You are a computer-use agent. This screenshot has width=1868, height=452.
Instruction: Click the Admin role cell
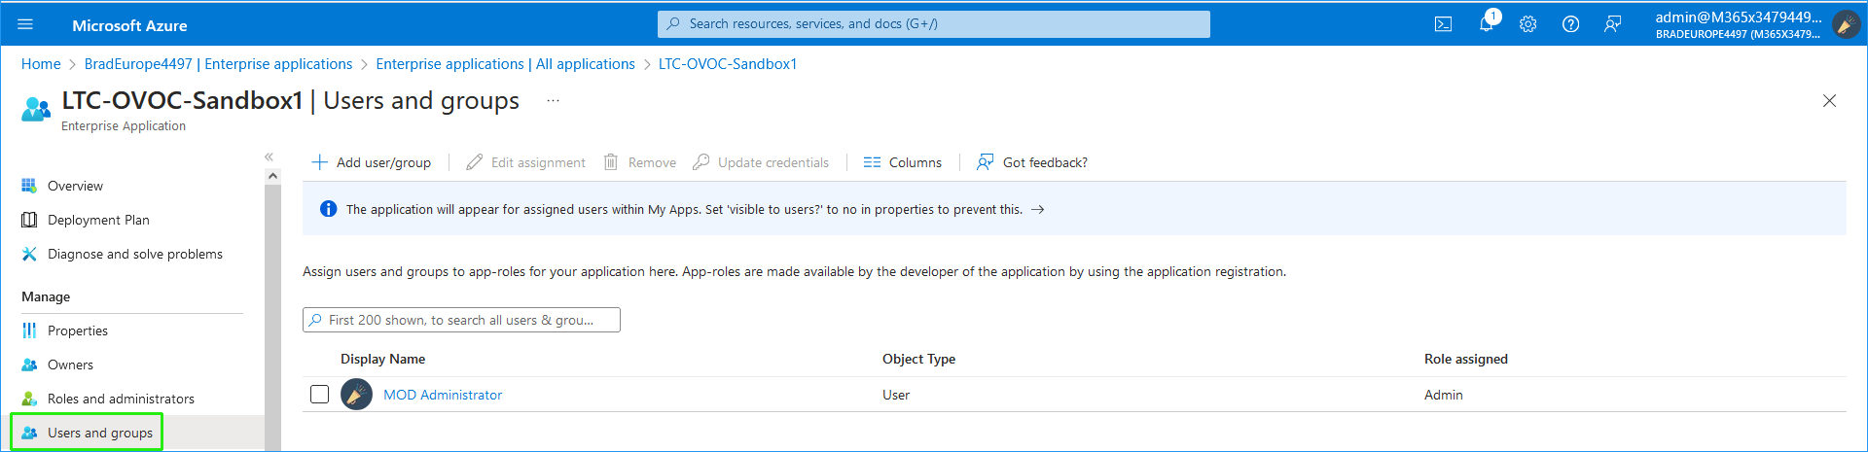[1443, 395]
